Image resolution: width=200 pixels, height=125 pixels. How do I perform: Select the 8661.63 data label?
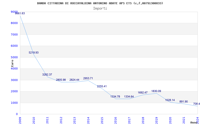tap(20, 13)
